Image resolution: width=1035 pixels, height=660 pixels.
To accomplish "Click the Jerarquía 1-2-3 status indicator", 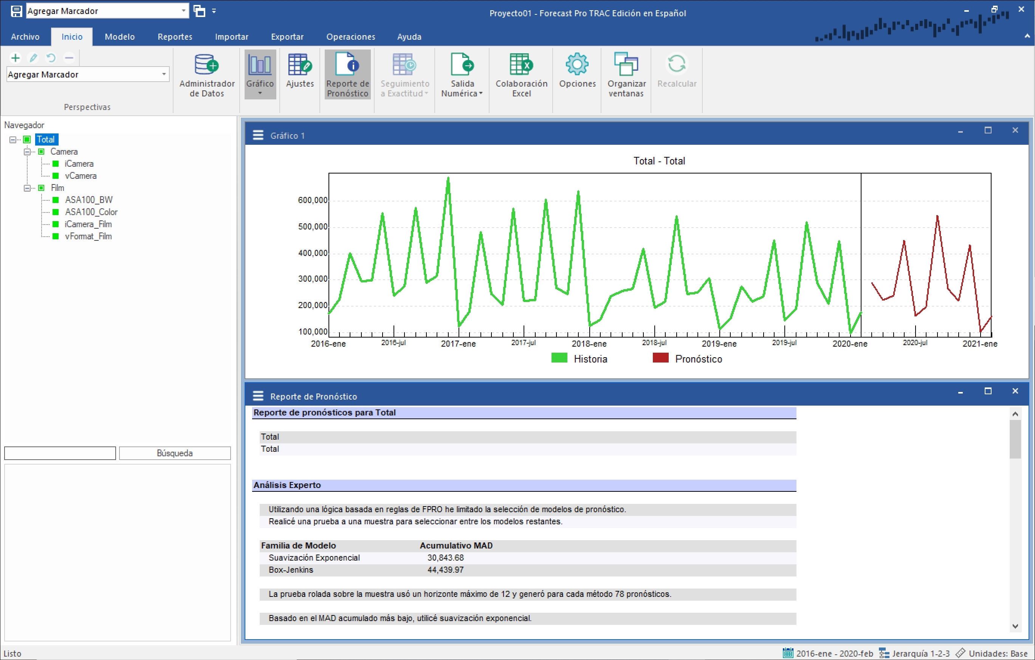I will [915, 653].
